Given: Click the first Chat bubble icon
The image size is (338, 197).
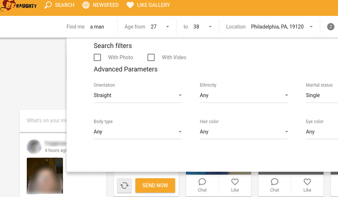Looking at the screenshot, I should 202,182.
